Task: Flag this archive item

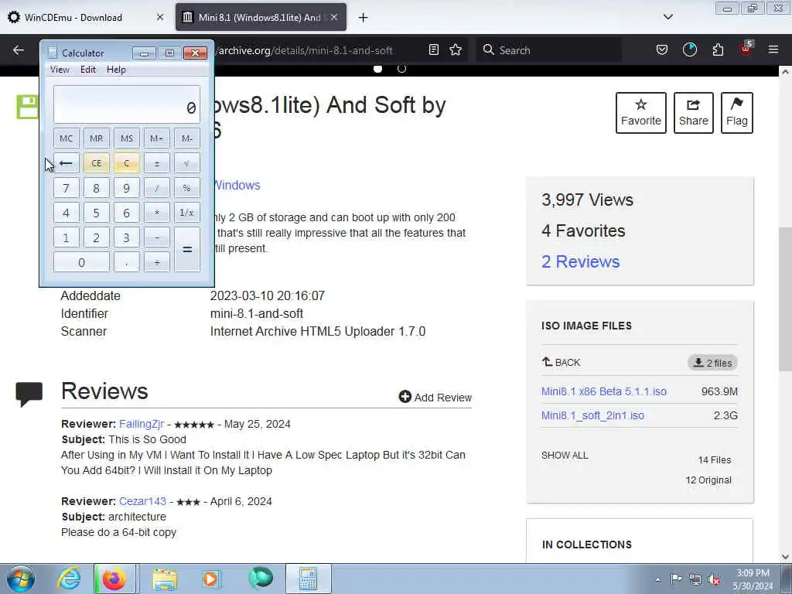Action: click(x=737, y=113)
